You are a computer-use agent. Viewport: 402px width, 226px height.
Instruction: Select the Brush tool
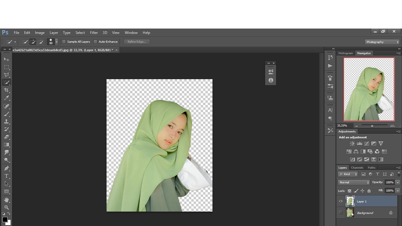pos(6,114)
